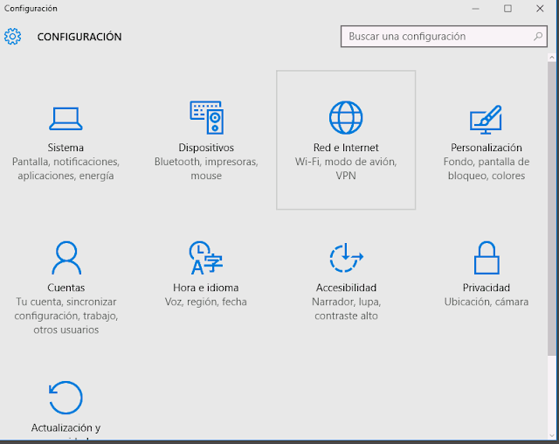Click the Personalización title label
Screen dimensions: 559x444
point(487,148)
